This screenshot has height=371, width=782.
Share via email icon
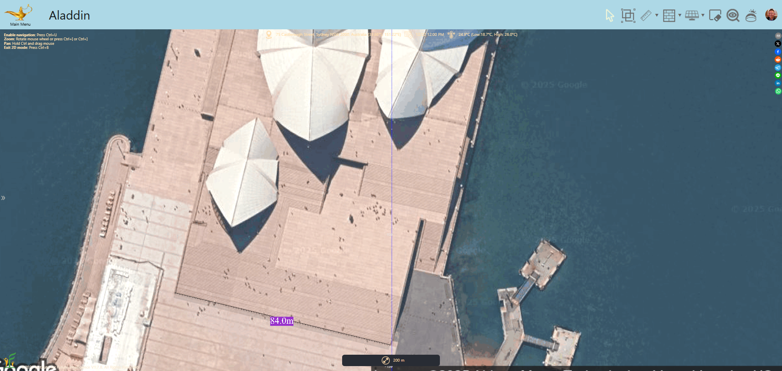778,36
